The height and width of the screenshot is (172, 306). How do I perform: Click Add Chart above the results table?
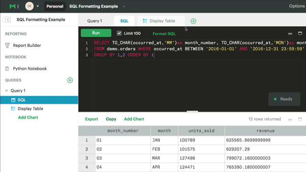134,119
